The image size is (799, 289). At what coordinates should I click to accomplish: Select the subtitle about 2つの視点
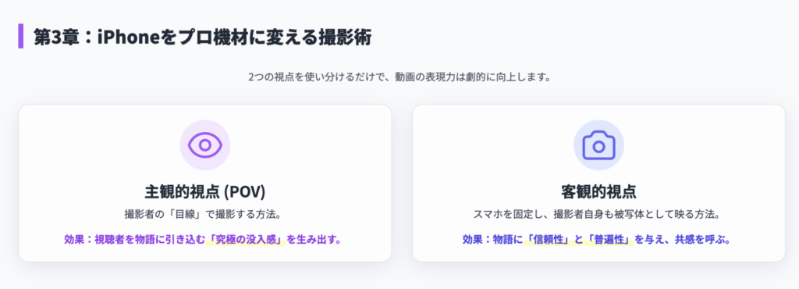tap(399, 78)
